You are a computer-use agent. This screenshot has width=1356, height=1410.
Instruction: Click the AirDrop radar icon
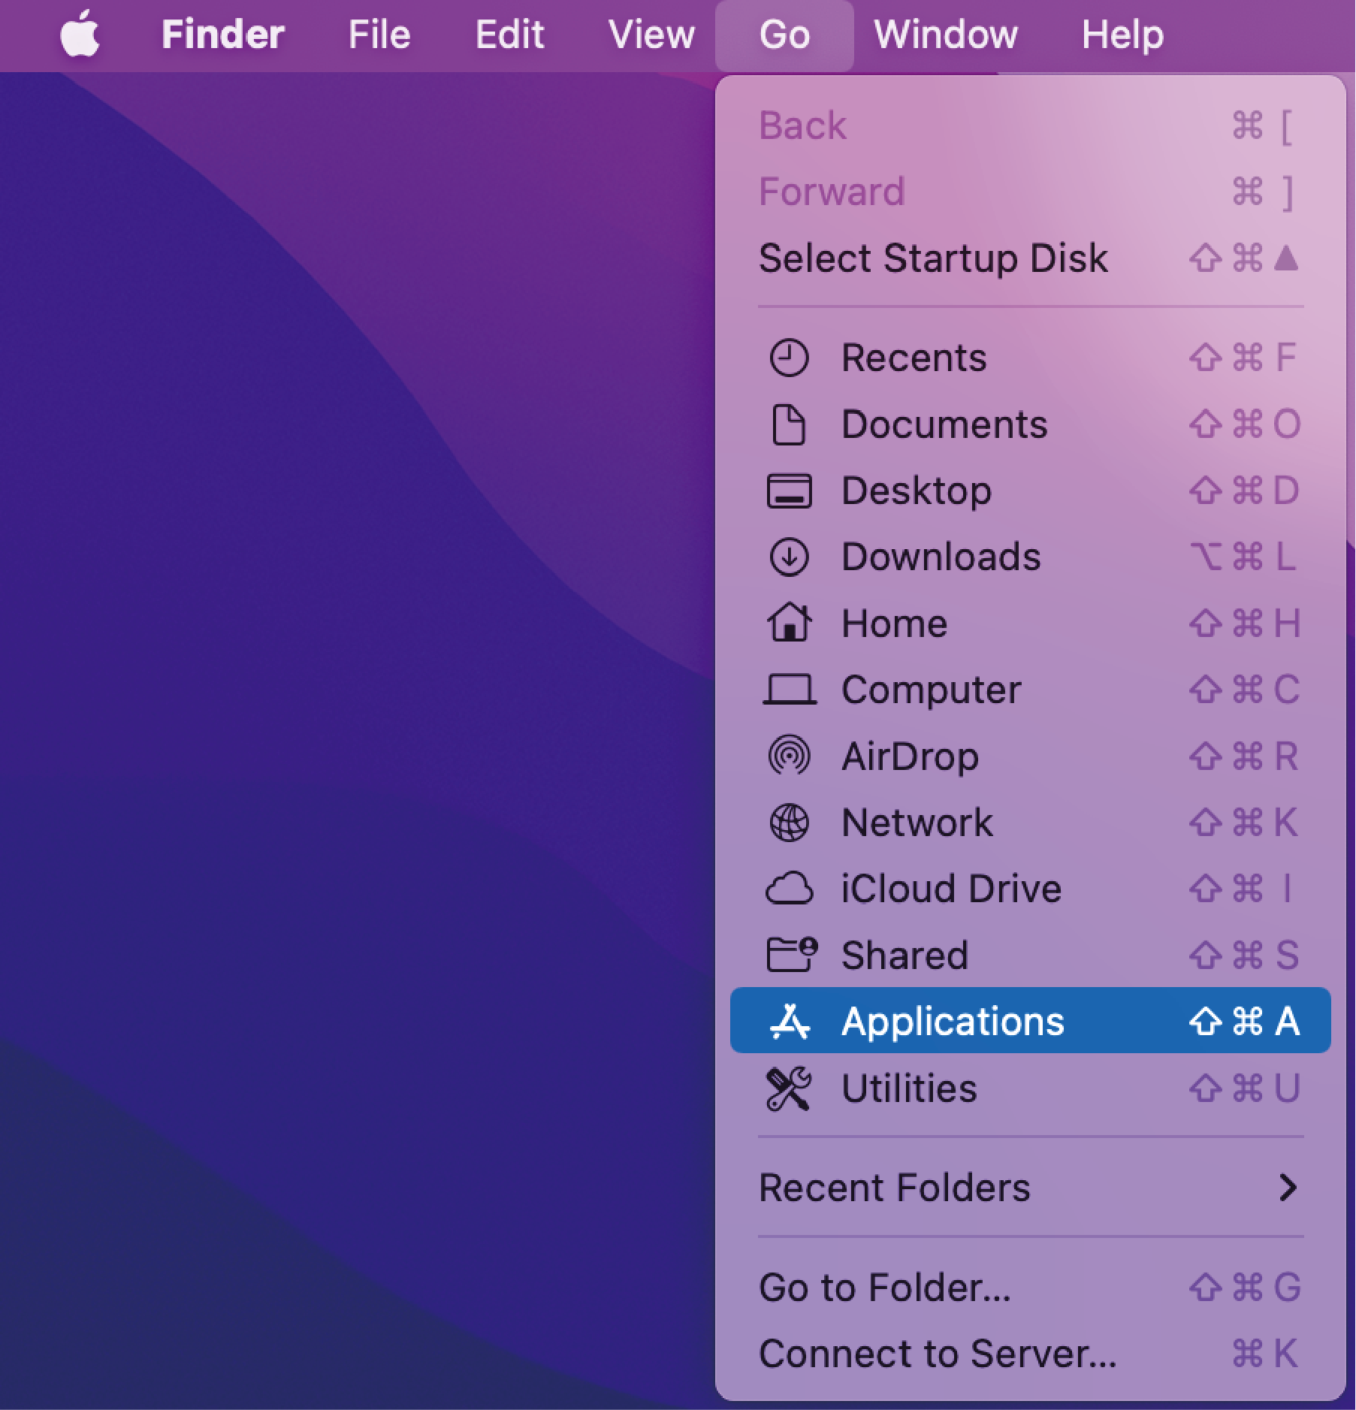click(789, 756)
